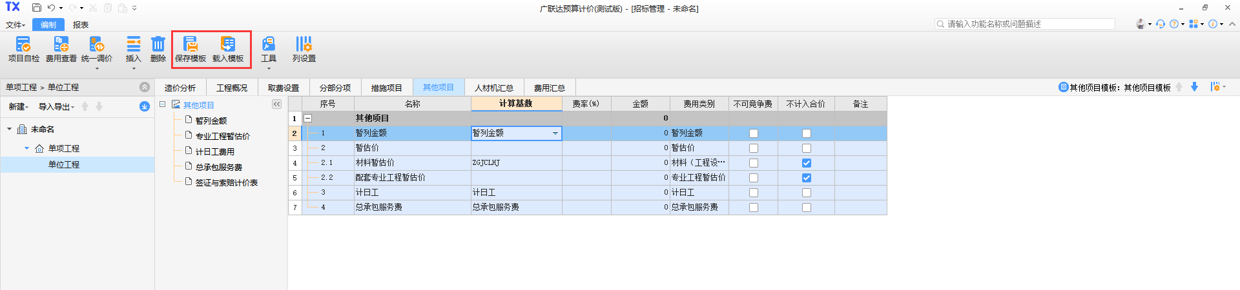Switch to the 费用汇总 tab

pos(549,88)
